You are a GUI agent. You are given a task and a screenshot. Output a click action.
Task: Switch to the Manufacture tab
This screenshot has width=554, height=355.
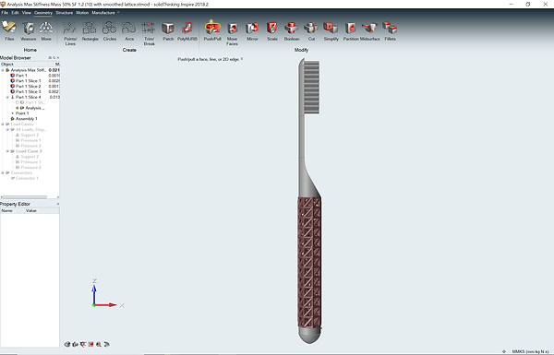[103, 13]
